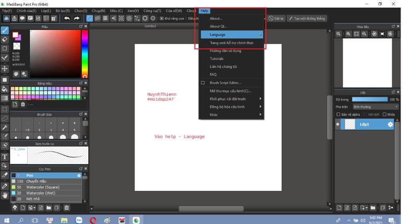Open Windows Start menu
Screen dimensions: 409x224
7,220
